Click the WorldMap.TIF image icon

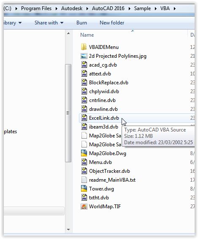84,207
